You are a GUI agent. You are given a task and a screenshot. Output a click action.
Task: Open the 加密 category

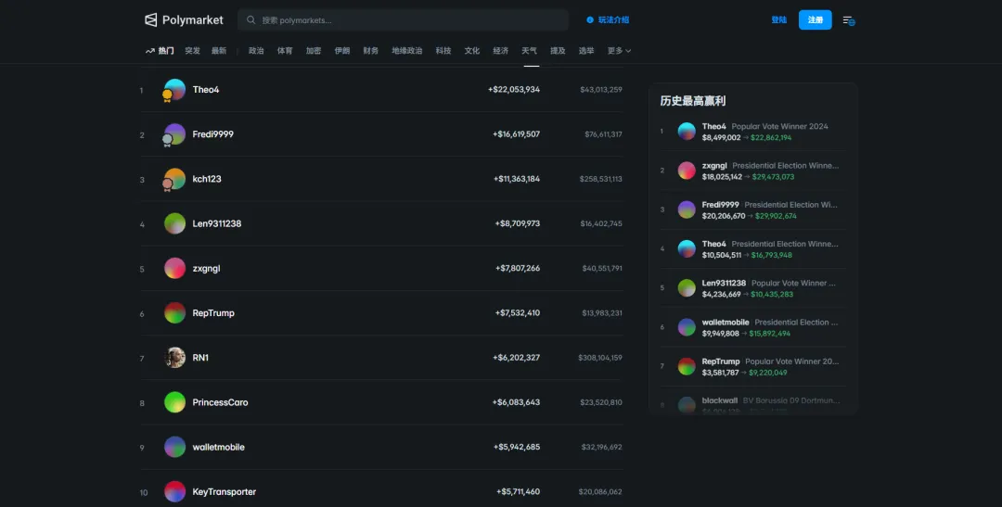tap(314, 50)
